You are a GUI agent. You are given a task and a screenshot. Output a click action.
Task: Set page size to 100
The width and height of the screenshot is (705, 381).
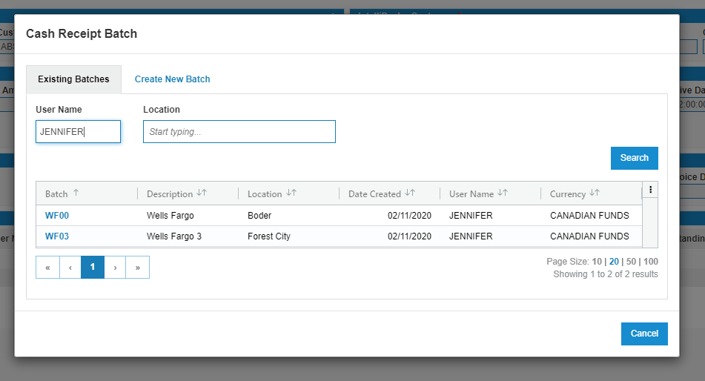pyautogui.click(x=651, y=262)
